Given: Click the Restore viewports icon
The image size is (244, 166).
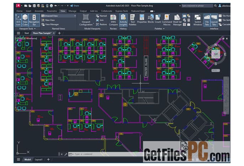Looking at the screenshot, I should [x=101, y=25].
